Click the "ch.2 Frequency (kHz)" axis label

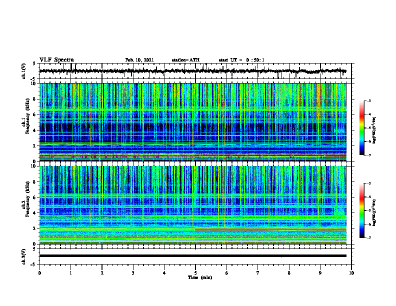click(26, 199)
